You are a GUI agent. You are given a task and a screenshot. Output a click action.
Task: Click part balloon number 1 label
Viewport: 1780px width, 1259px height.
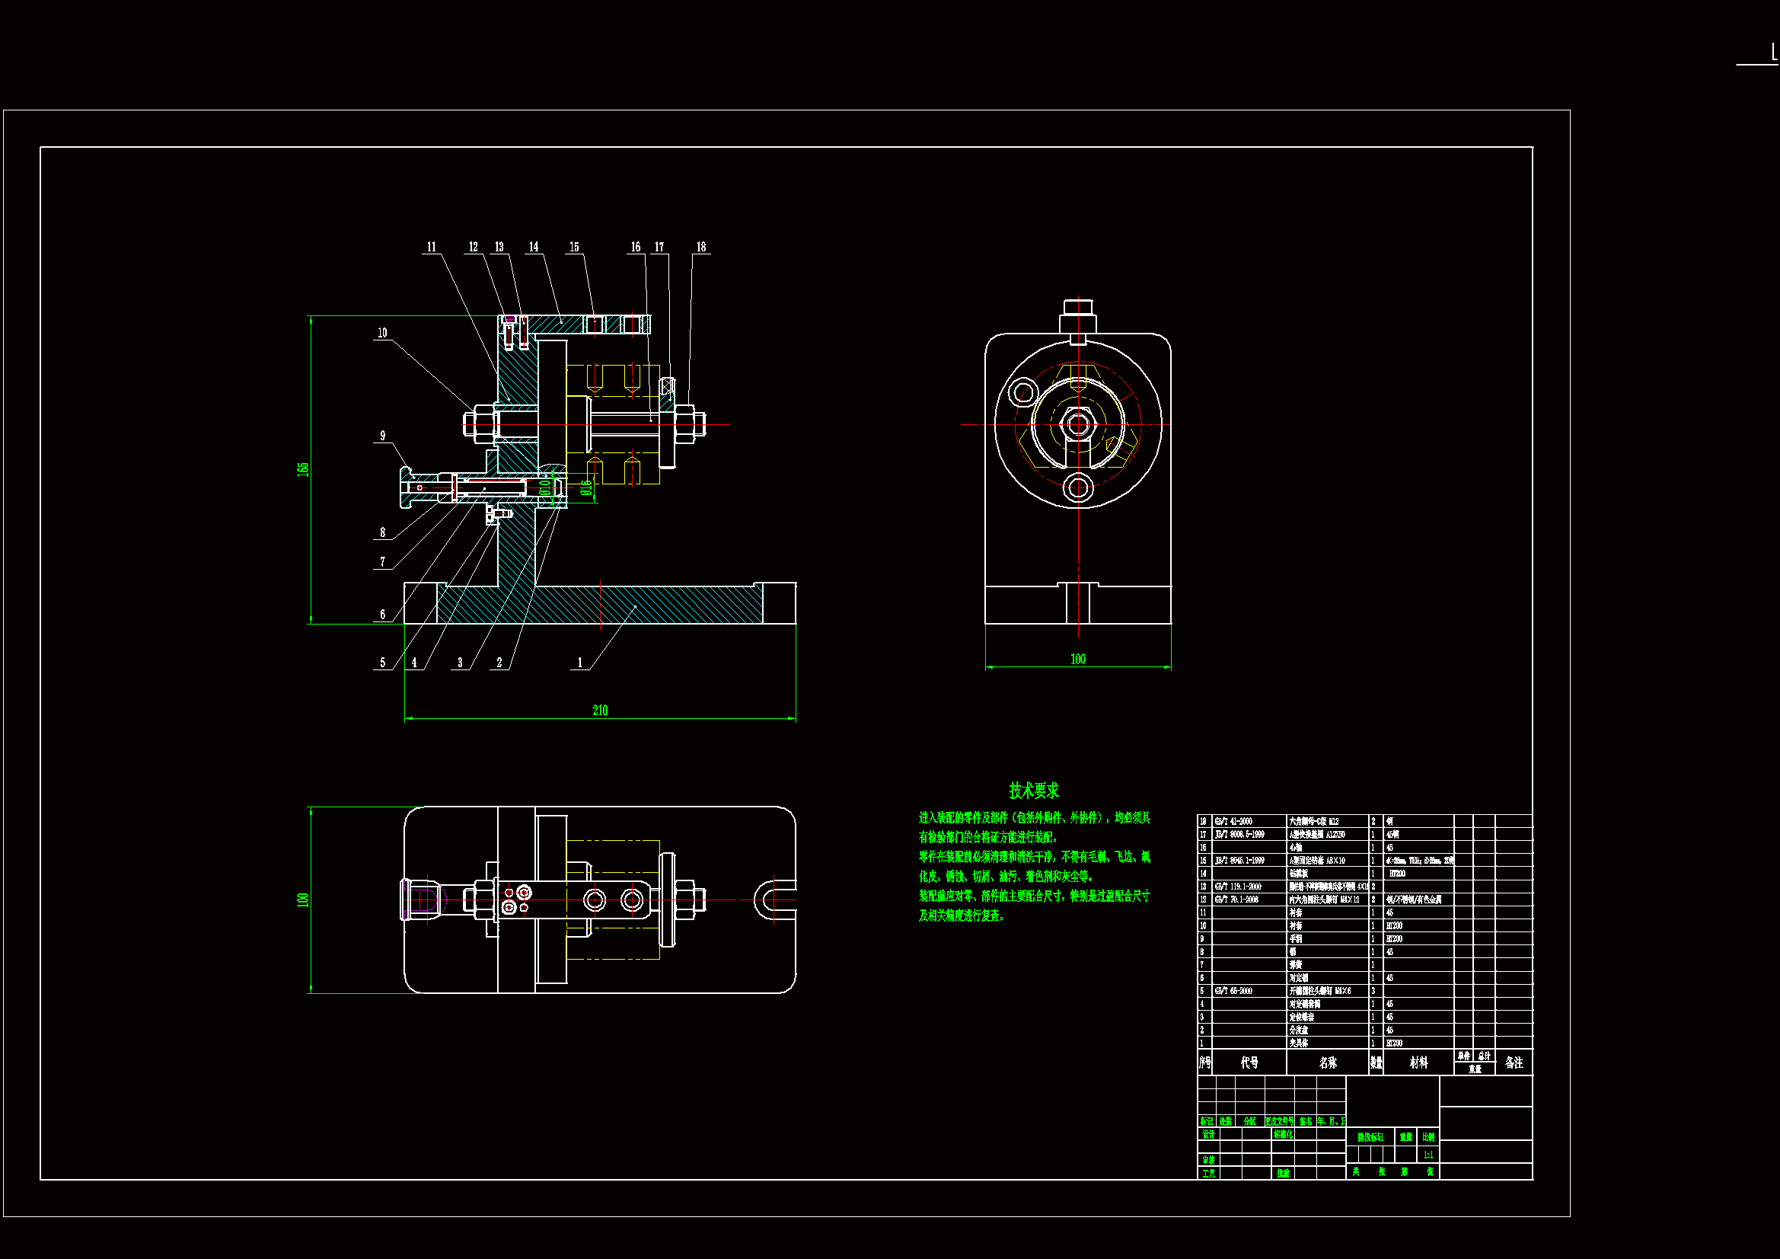(580, 663)
